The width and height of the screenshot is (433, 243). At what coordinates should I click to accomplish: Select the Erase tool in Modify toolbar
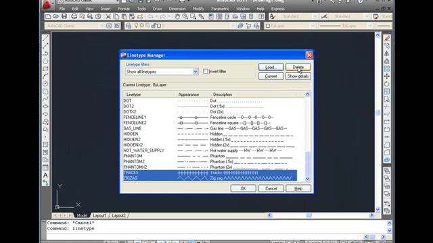coord(386,38)
